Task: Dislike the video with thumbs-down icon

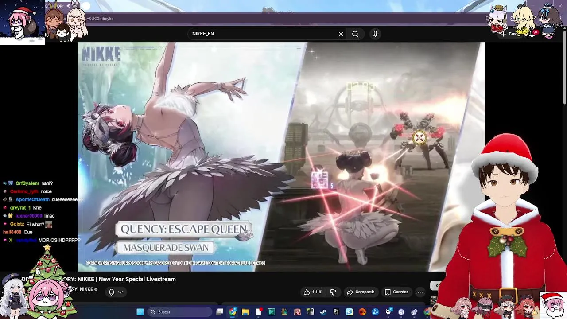Action: (x=333, y=292)
